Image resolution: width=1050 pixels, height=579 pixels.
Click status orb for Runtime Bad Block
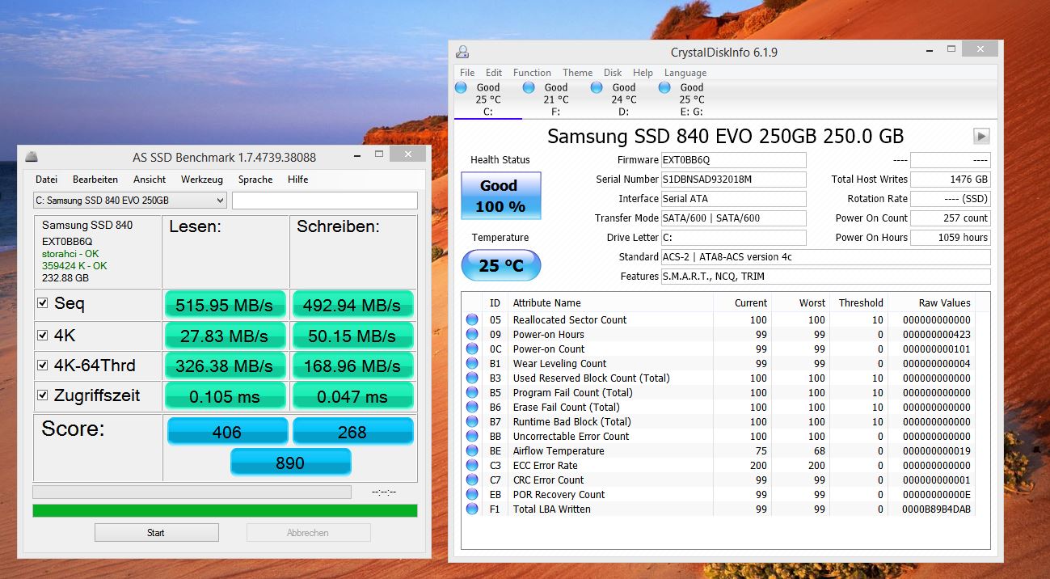[x=472, y=421]
